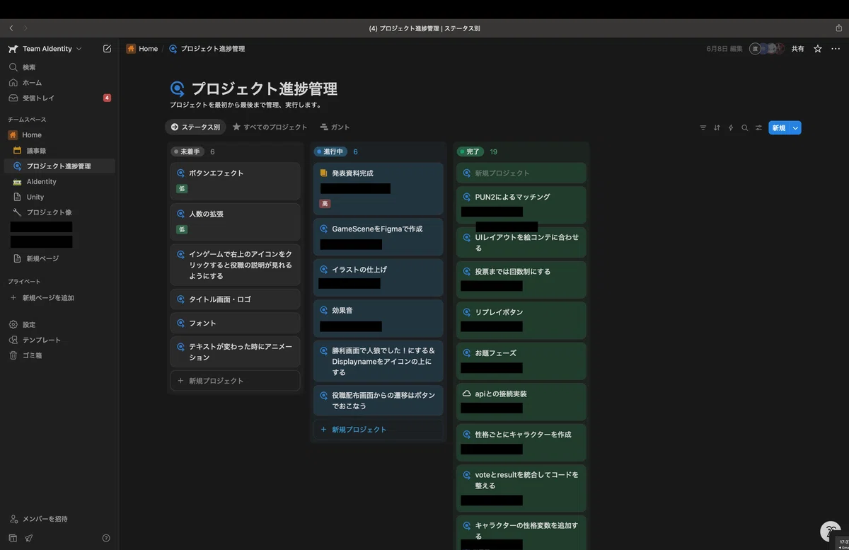This screenshot has height=550, width=849.
Task: Switch to the ガント tab
Action: (x=335, y=127)
